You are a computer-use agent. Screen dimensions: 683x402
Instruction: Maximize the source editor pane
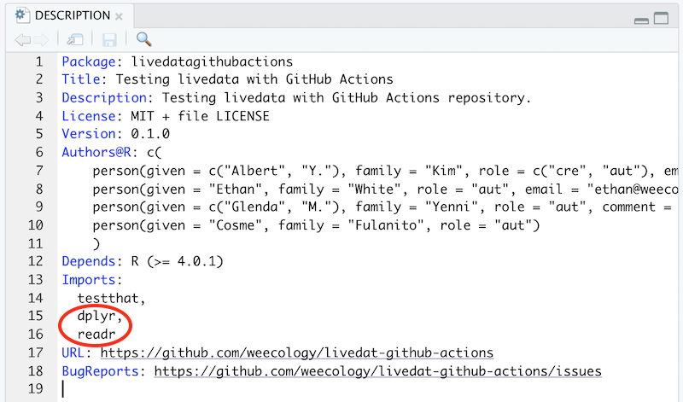(660, 18)
